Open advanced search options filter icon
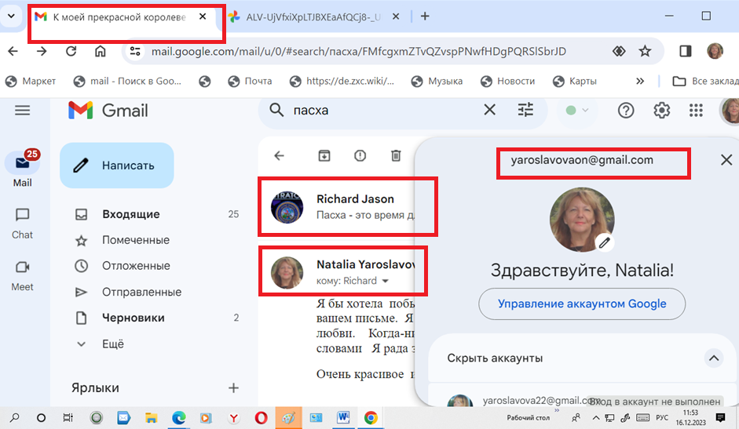Screen dimensions: 739x429 point(525,111)
